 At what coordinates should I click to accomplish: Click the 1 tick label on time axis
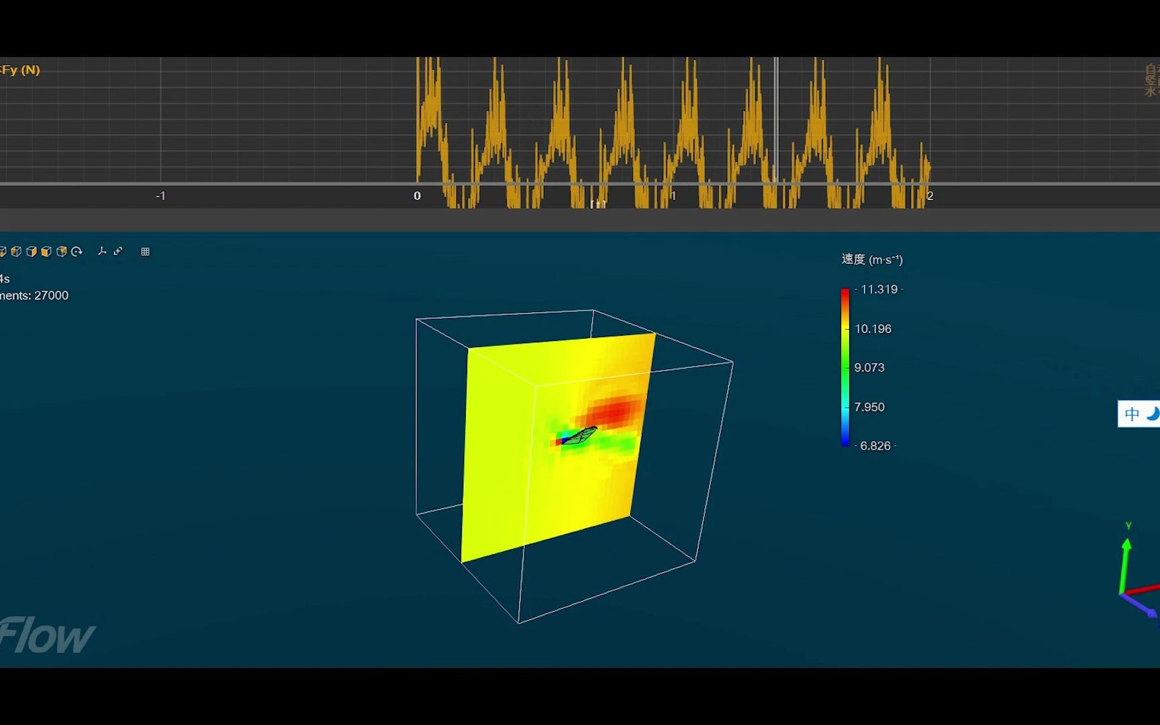[673, 196]
